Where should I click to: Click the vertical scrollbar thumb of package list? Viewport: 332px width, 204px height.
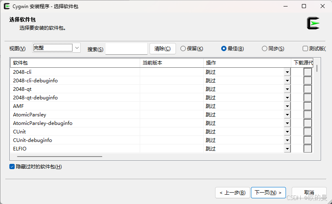pyautogui.click(x=317, y=69)
